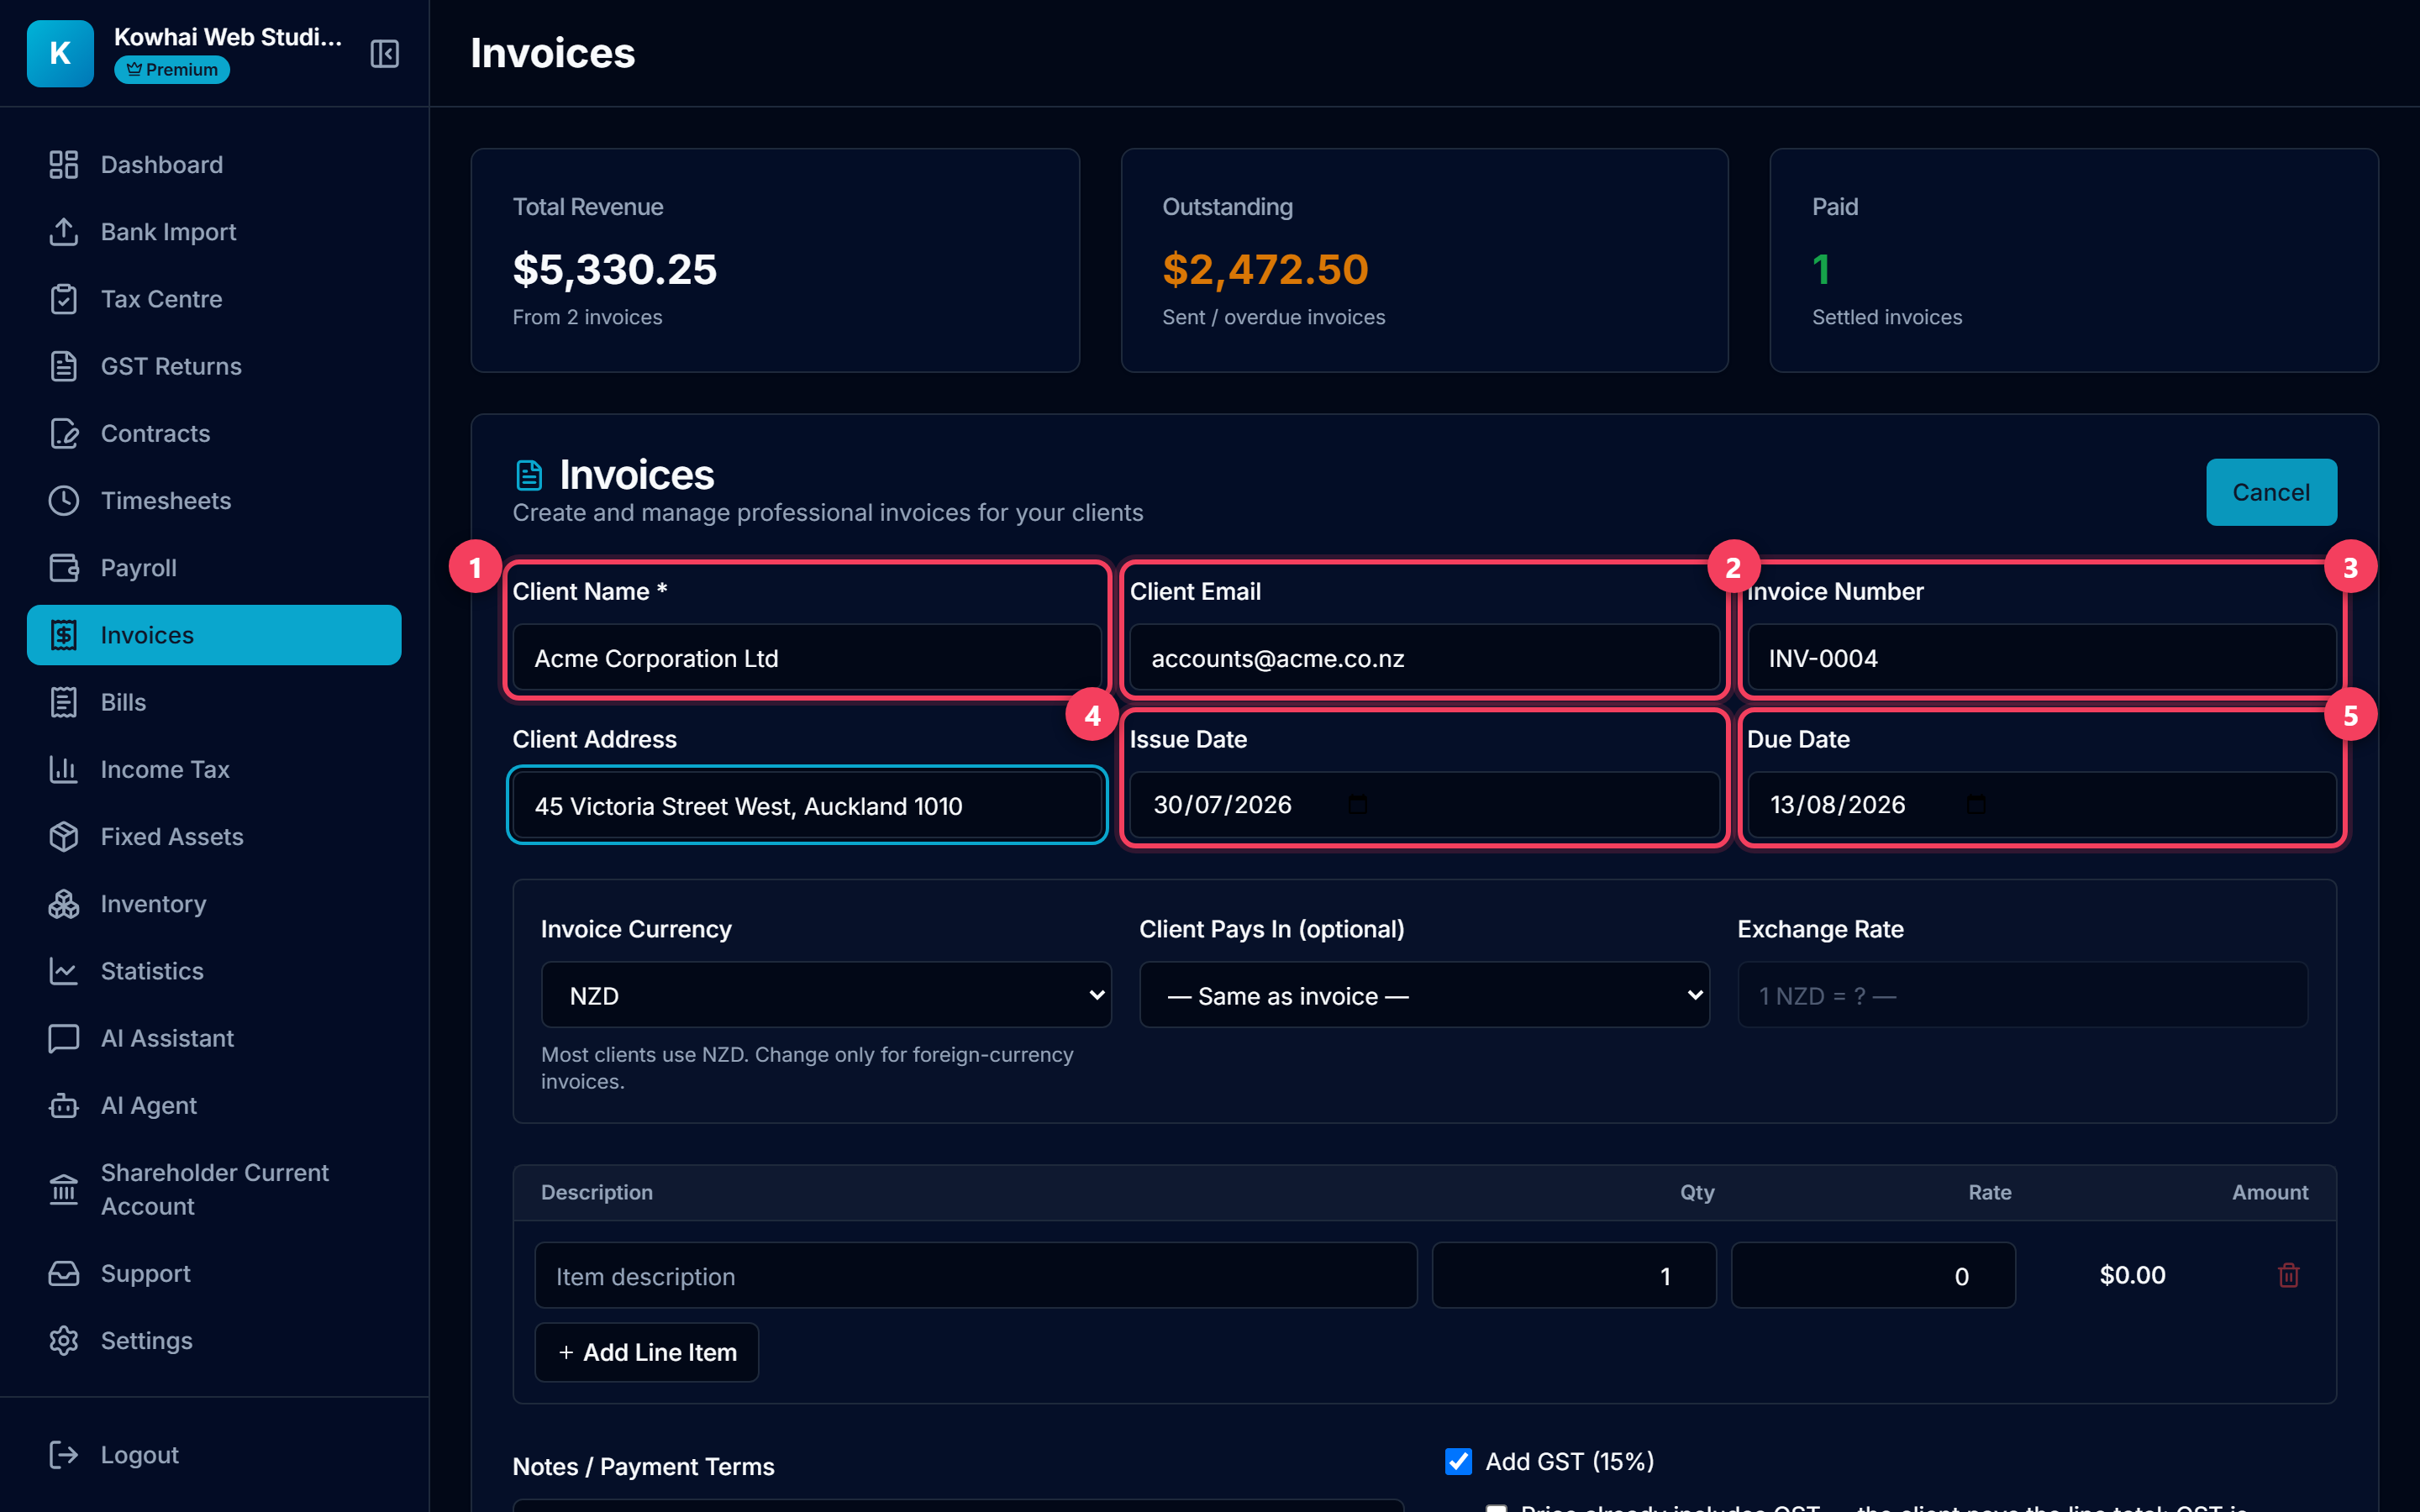Click the Due Date field 13/08/2026
Image resolution: width=2420 pixels, height=1512 pixels.
(2041, 805)
